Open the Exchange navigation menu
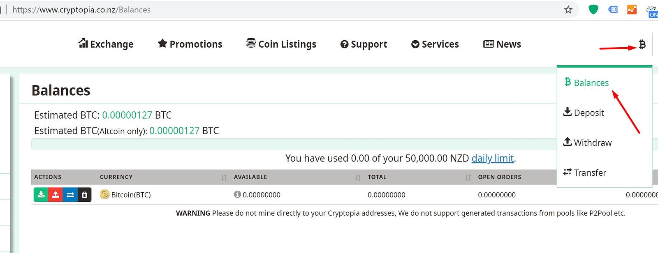The image size is (658, 253). click(106, 44)
